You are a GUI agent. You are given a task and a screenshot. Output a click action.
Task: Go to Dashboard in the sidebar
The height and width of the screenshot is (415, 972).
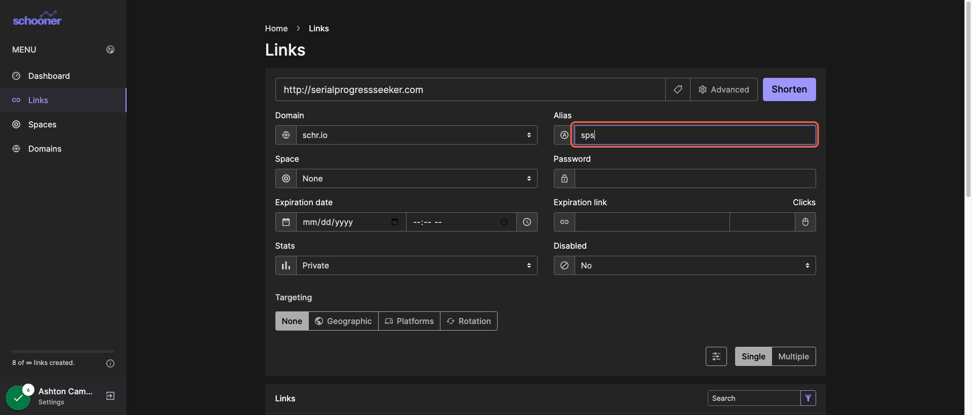pyautogui.click(x=63, y=76)
